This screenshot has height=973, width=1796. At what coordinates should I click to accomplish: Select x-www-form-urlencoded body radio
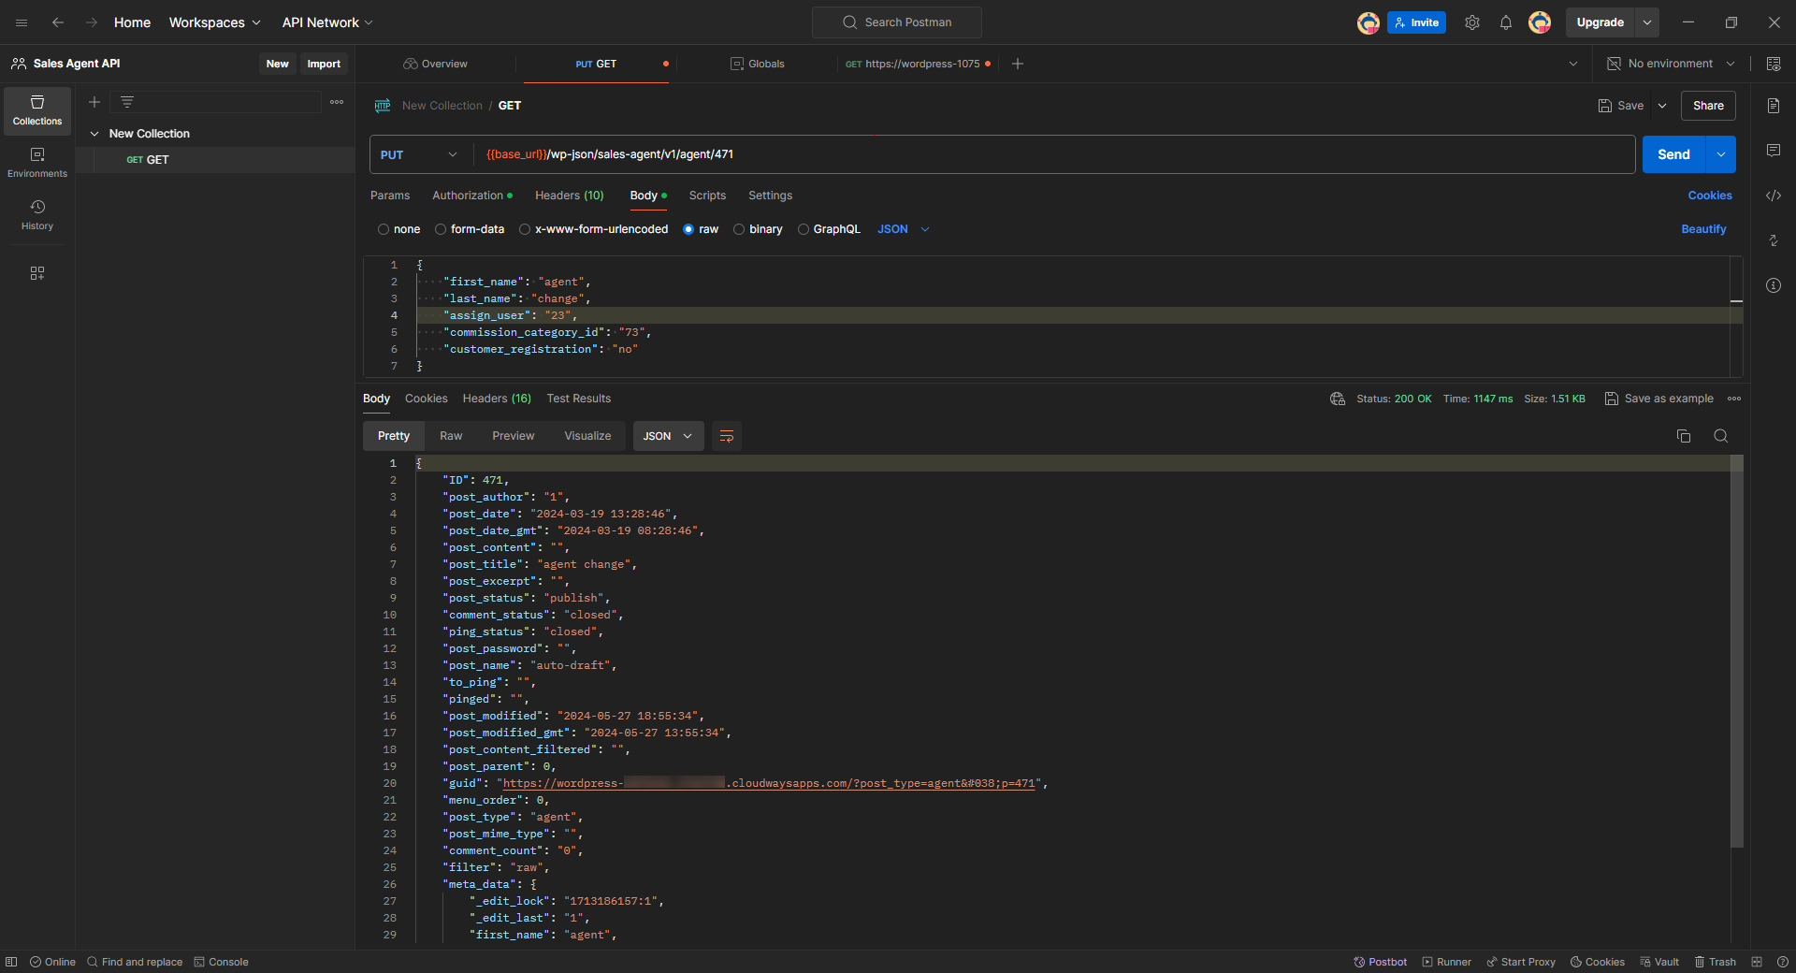point(525,229)
